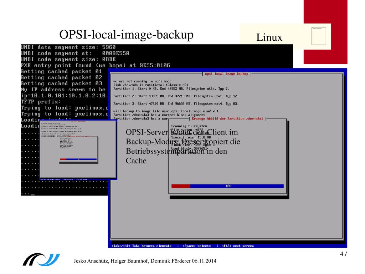Click 'we are not running in uefi mode'
Viewport: 365px width, 274px height.
pyautogui.click(x=143, y=81)
